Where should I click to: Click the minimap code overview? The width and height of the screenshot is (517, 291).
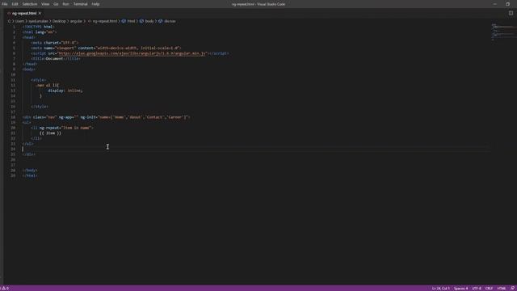point(503,32)
